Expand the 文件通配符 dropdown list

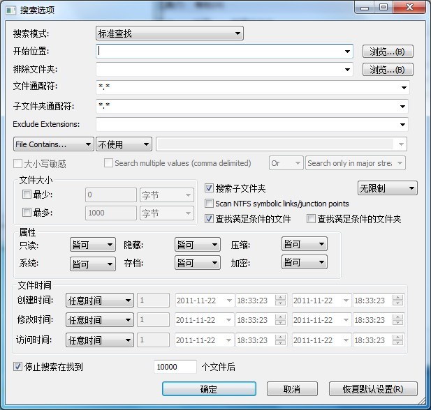tap(404, 88)
